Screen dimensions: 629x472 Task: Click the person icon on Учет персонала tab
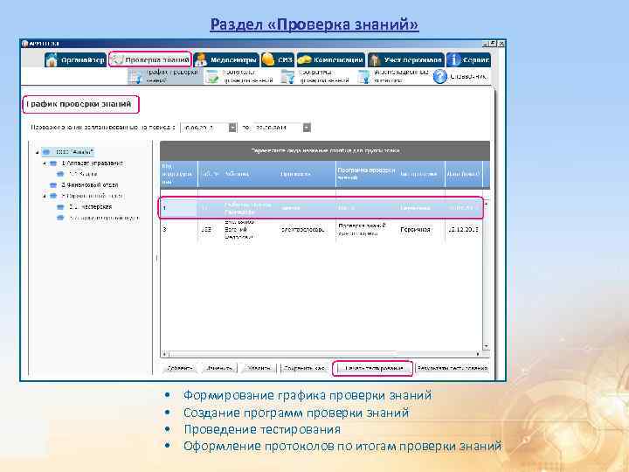point(375,60)
